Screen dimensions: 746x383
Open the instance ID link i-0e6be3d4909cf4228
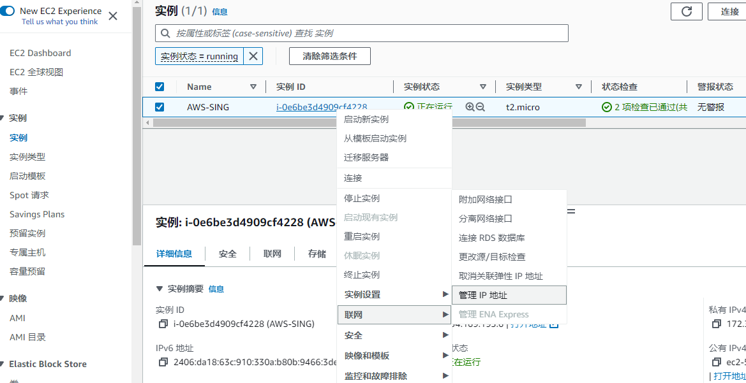321,107
